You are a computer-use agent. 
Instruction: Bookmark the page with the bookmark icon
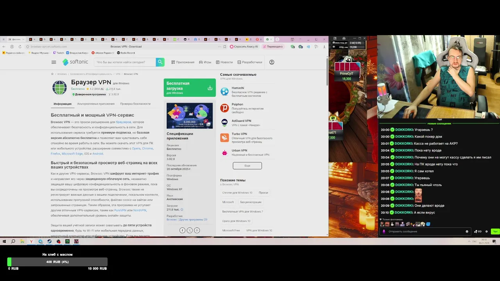[x=225, y=46]
